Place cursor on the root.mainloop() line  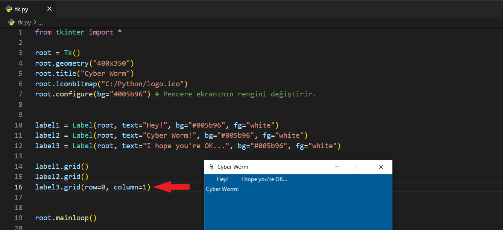point(66,218)
